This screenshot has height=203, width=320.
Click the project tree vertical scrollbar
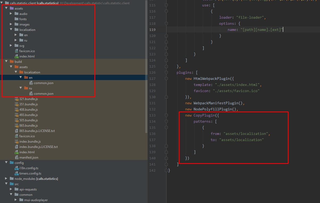point(146,67)
